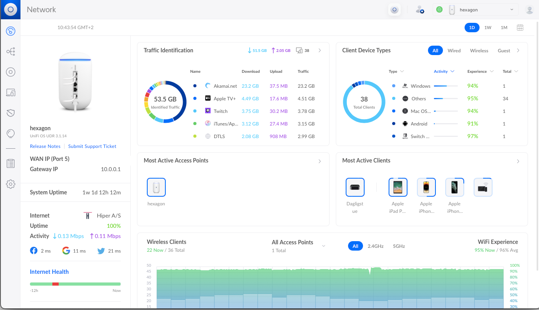Click the UniFi logo in the top-left corner
539x310 pixels.
(10, 9)
